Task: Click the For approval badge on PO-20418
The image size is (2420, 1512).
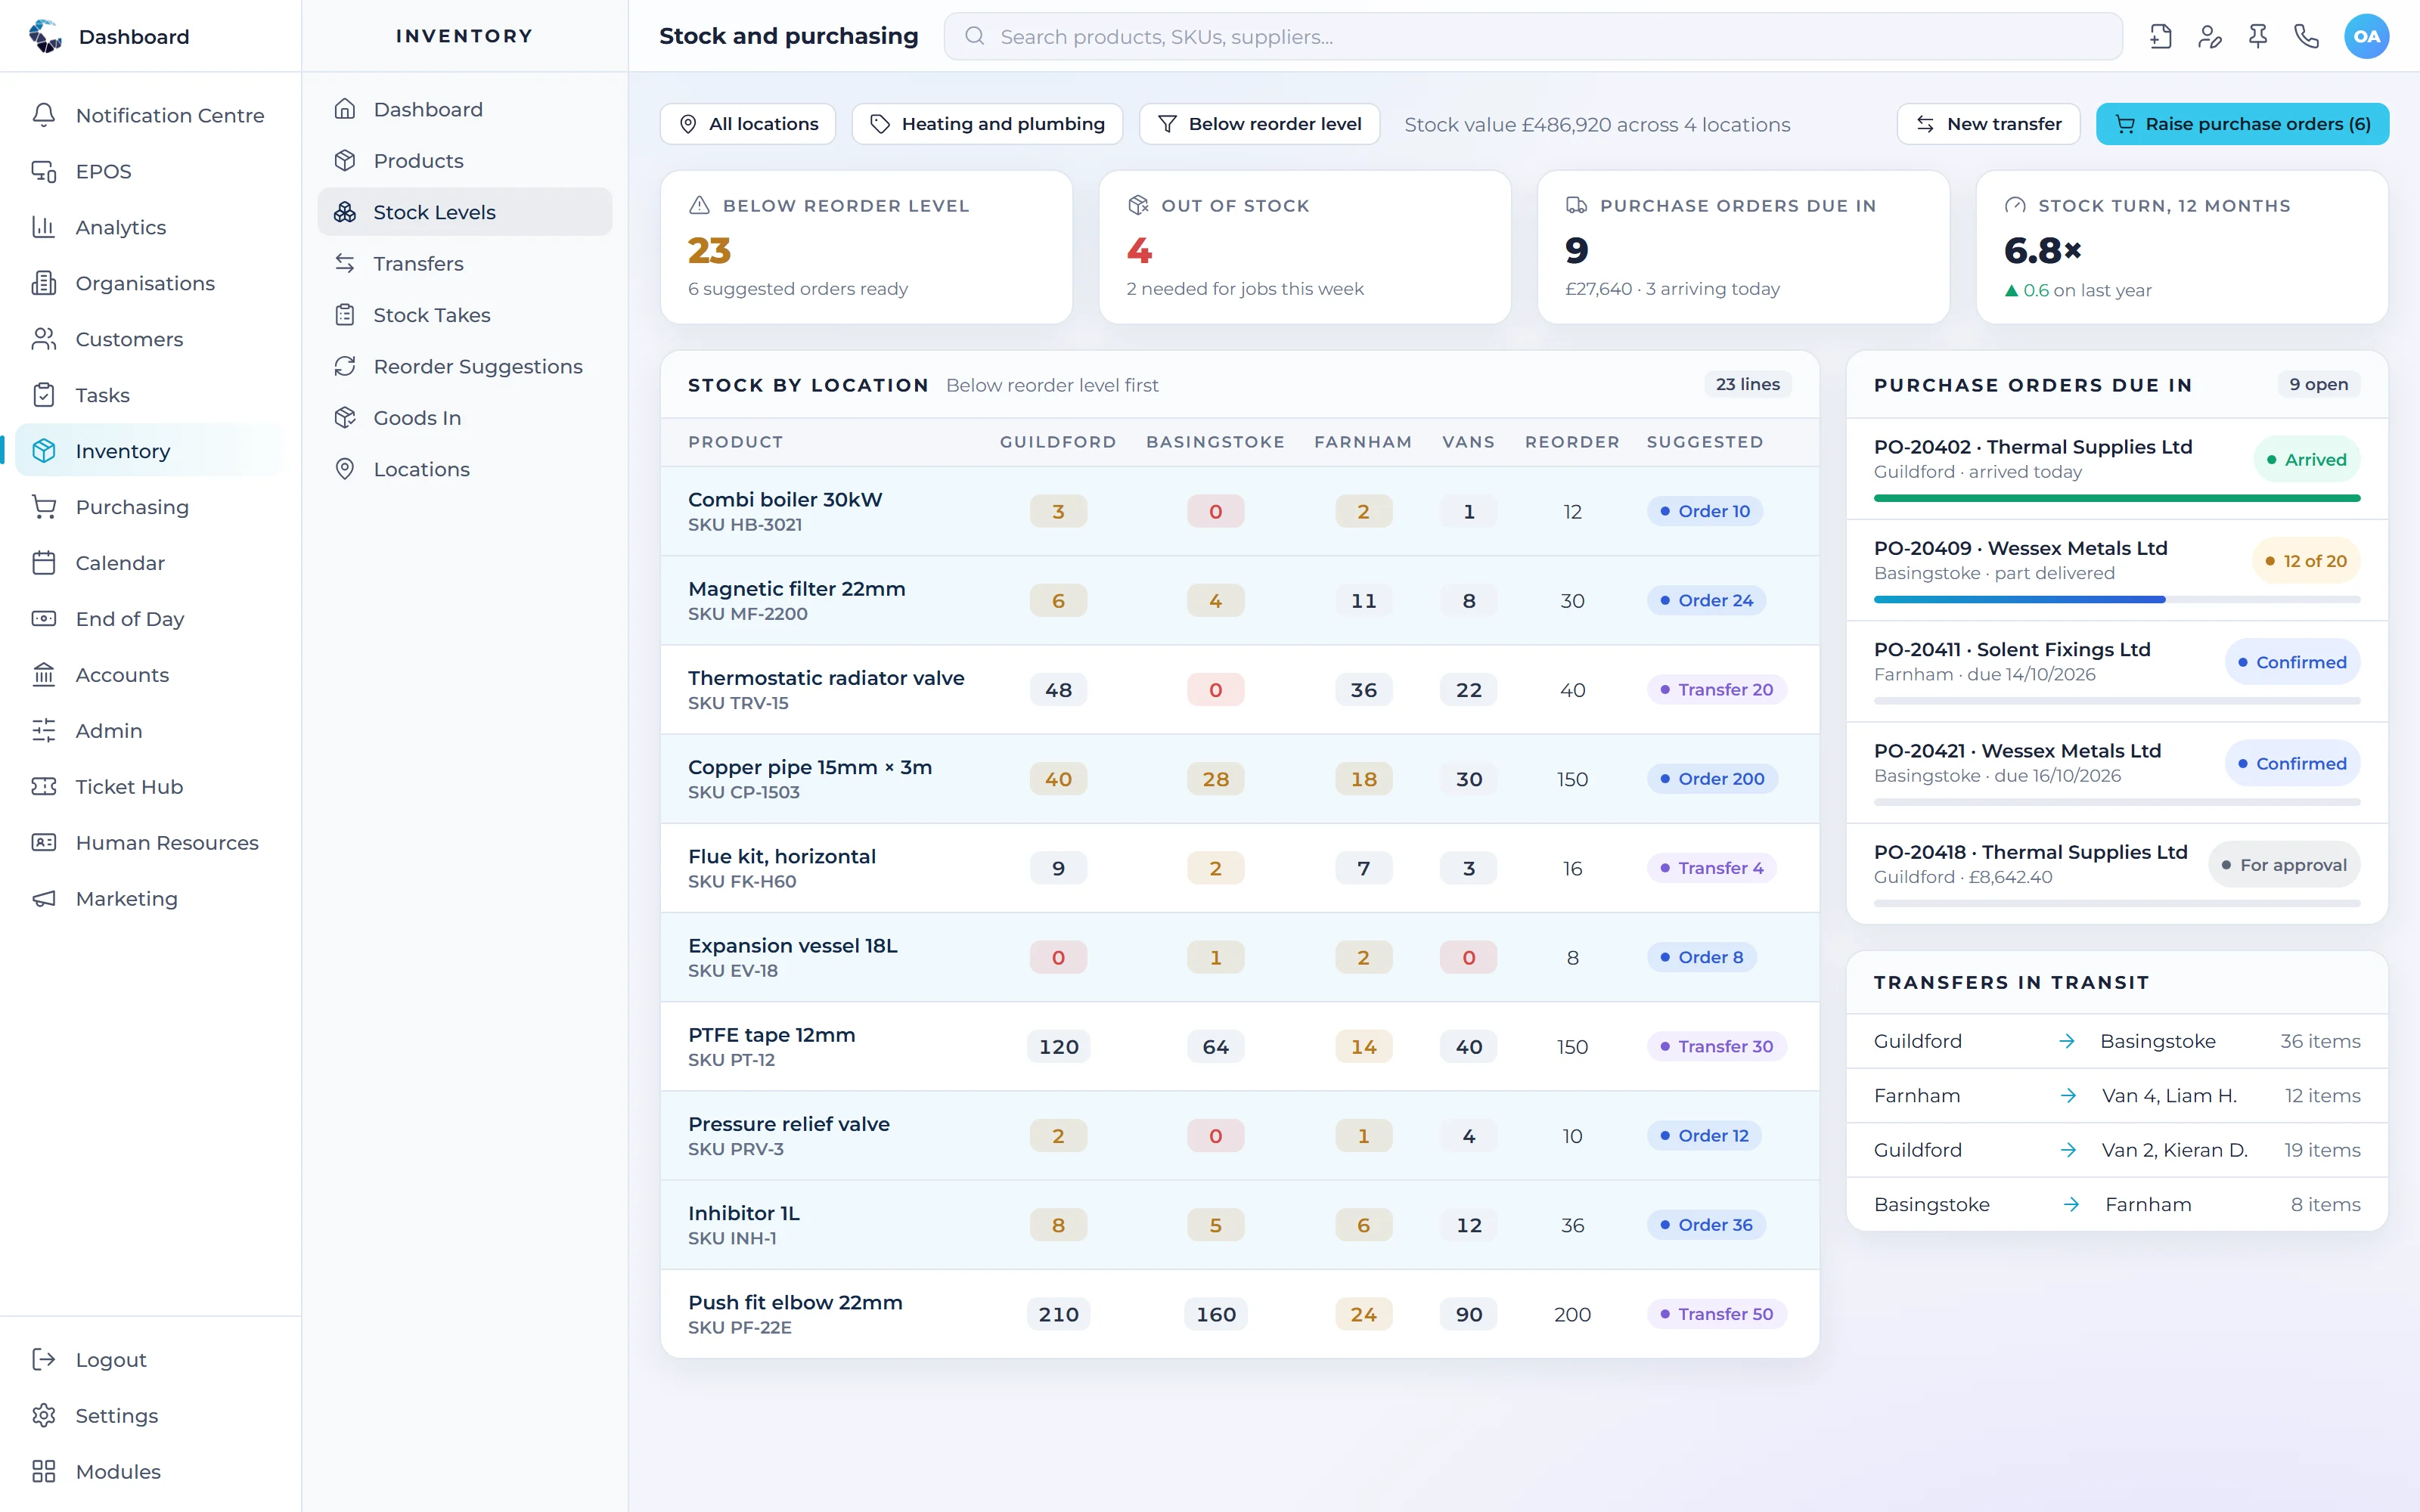Action: tap(2284, 865)
